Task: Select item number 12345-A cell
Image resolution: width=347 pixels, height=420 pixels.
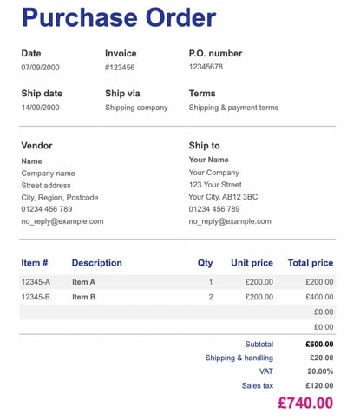Action: tap(36, 282)
